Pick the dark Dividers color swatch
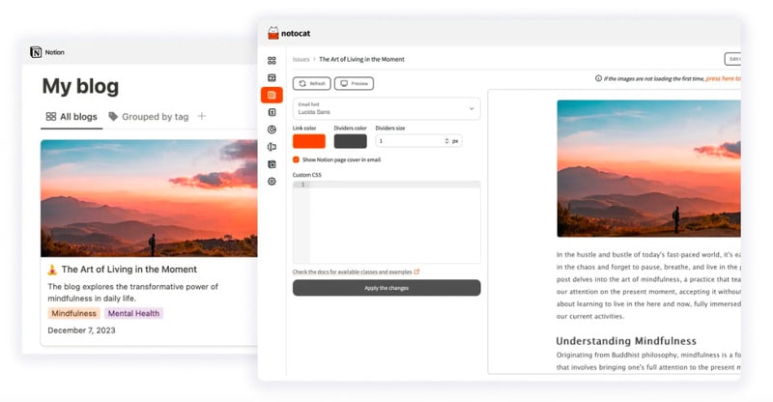This screenshot has height=402, width=773. tap(351, 141)
